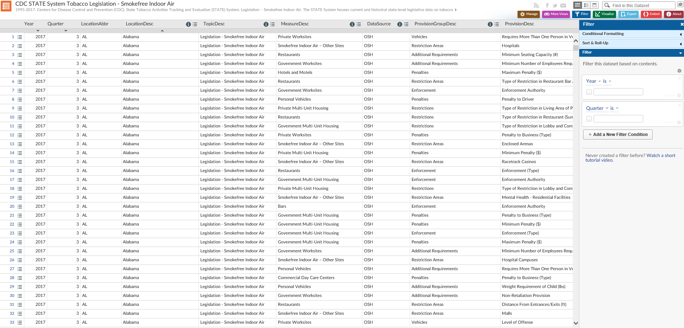Expand Sort & Roll-Up section
Image resolution: width=684 pixels, height=328 pixels.
click(631, 43)
